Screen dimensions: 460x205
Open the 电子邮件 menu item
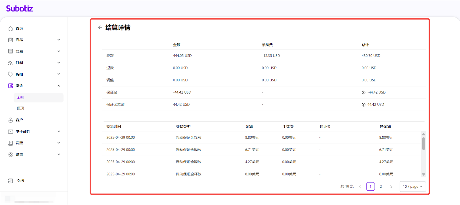23,131
